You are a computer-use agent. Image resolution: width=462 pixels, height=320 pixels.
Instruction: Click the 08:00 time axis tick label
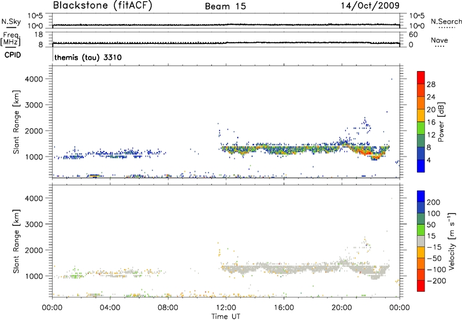point(168,308)
